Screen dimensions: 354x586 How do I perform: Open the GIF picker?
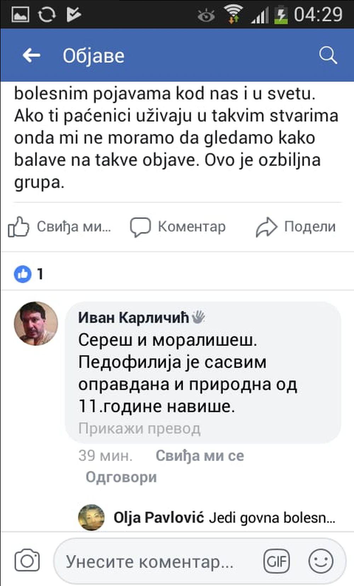point(276,561)
